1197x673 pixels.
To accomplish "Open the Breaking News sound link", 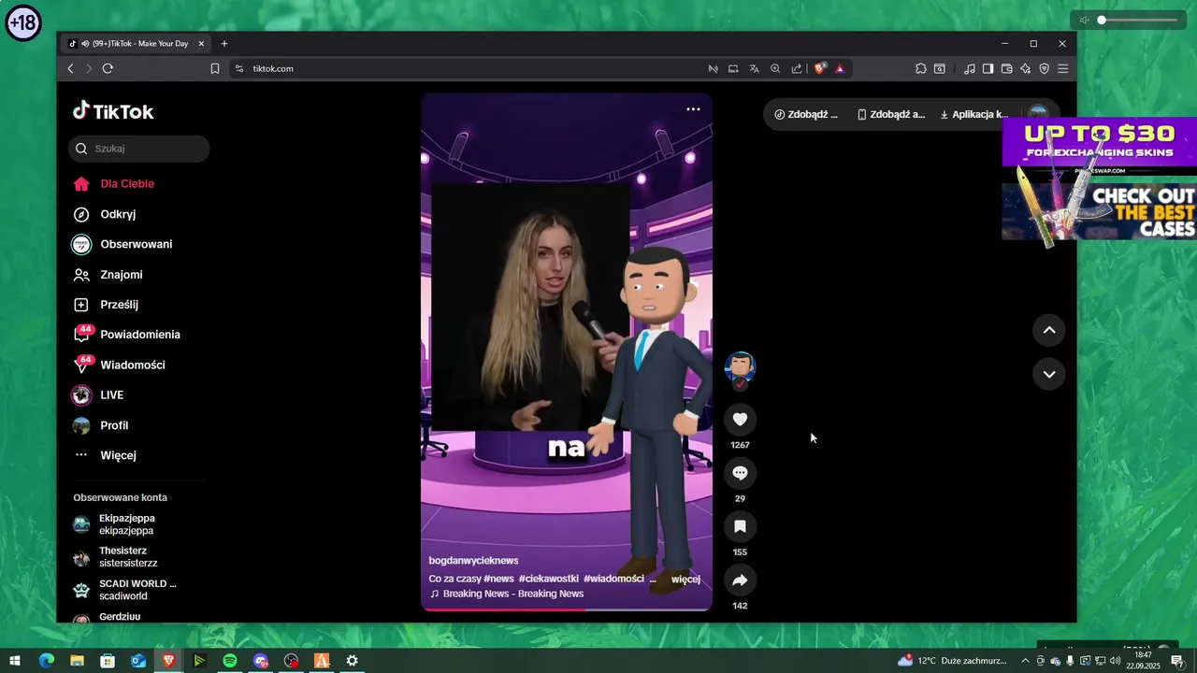I will [512, 594].
